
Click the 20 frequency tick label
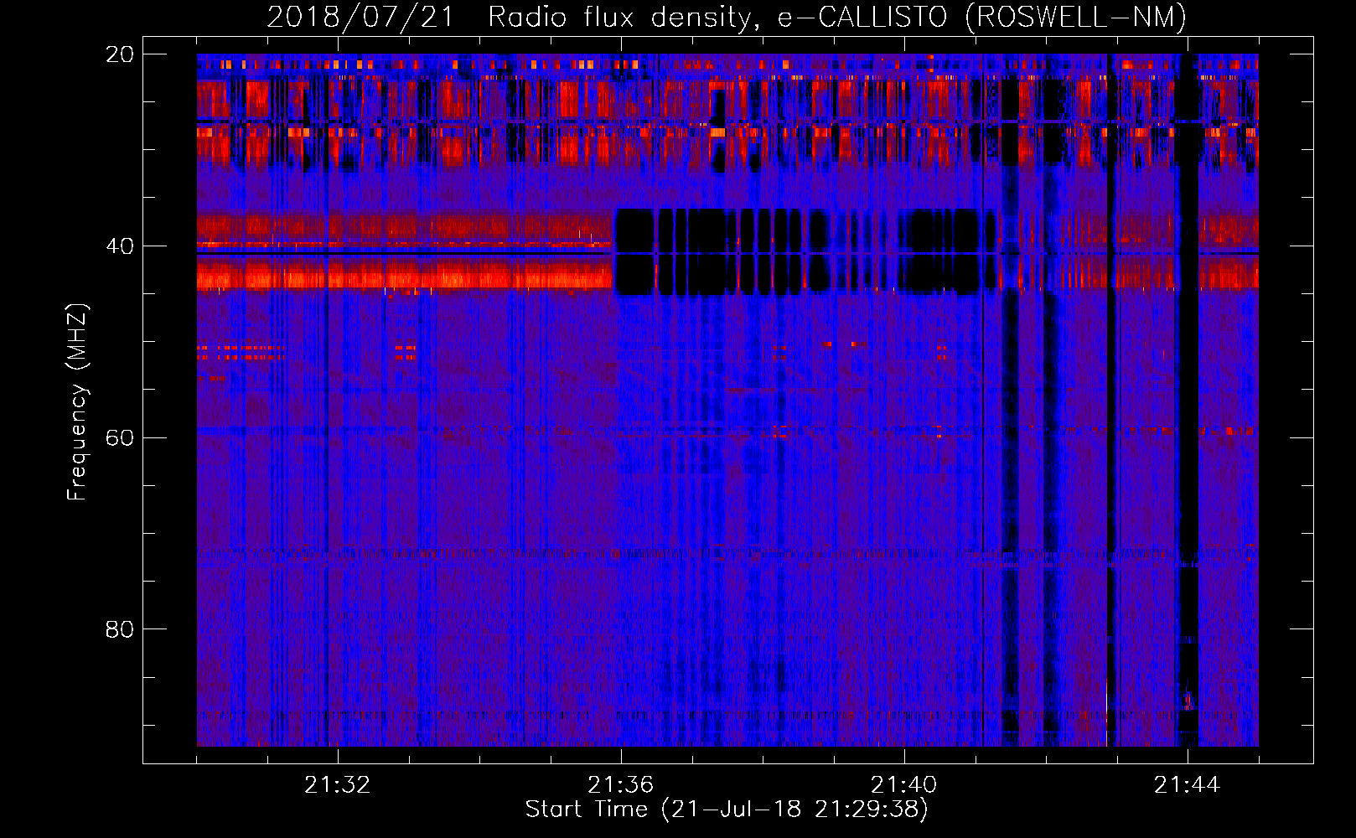(119, 54)
